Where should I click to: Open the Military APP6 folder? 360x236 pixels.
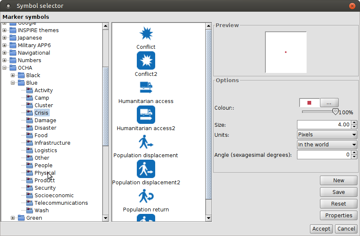pos(34,45)
